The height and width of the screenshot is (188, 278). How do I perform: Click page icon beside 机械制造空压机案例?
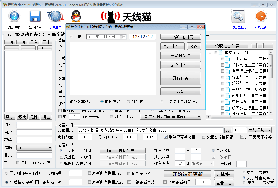tap(227, 65)
